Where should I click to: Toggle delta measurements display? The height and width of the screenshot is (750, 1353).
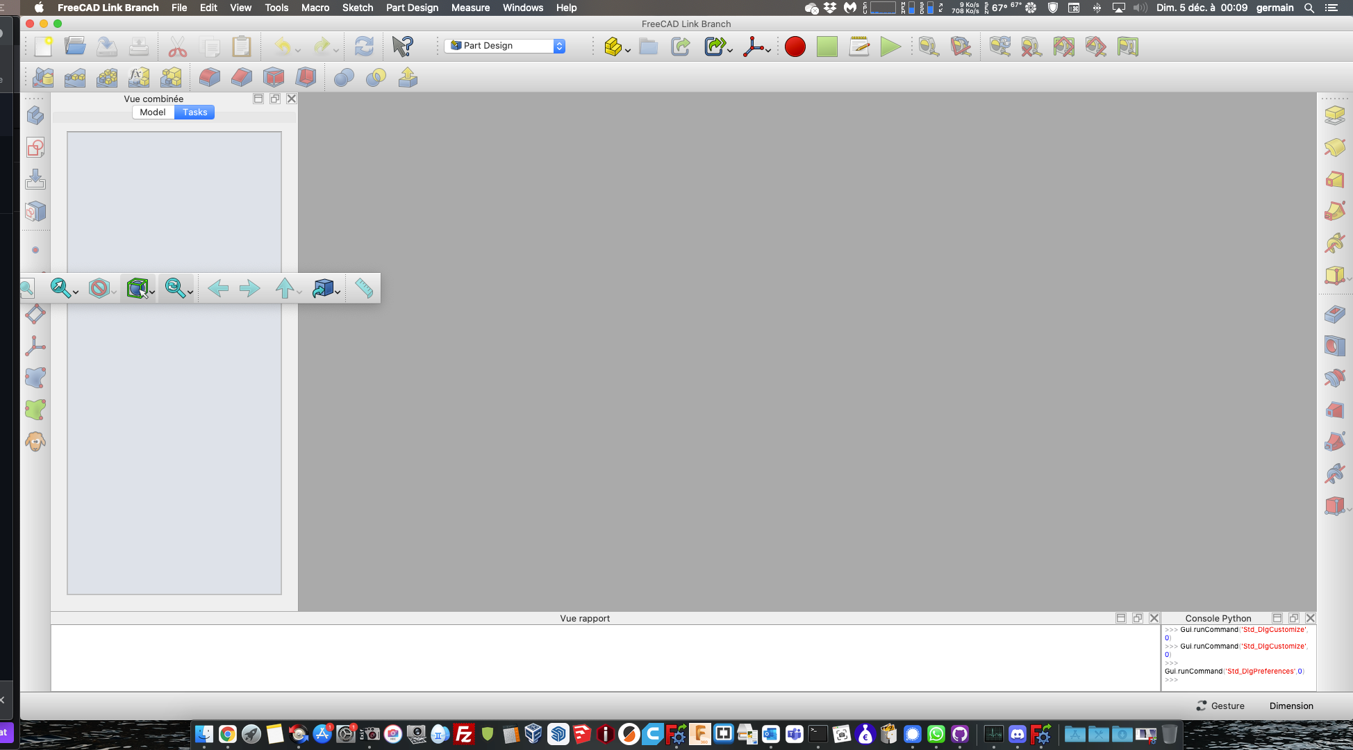pyautogui.click(x=1097, y=47)
